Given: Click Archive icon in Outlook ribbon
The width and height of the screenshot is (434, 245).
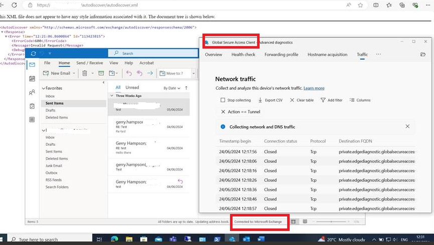Looking at the screenshot, I should pyautogui.click(x=101, y=73).
